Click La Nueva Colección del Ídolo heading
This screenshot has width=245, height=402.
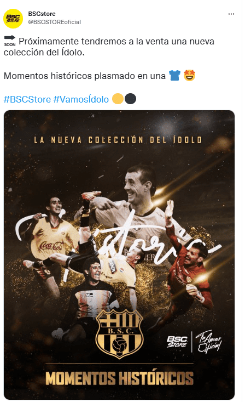click(118, 140)
